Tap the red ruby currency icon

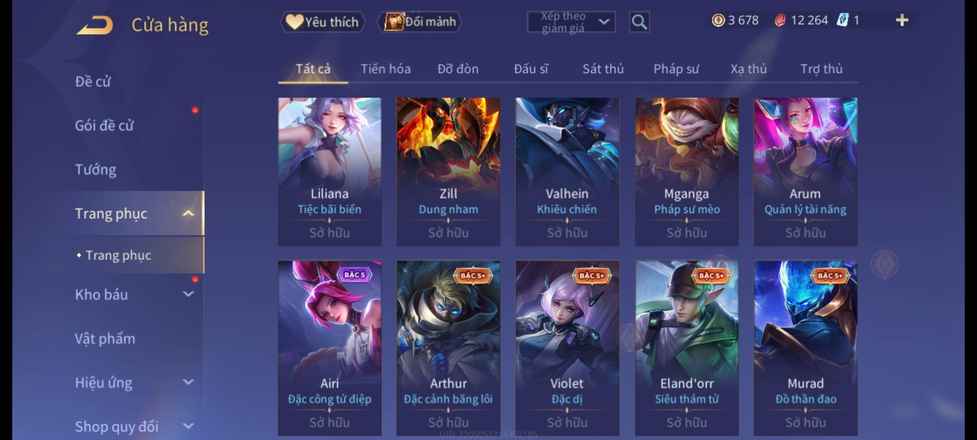click(780, 20)
